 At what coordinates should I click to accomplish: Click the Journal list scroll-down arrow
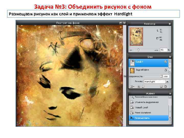pos(170,119)
